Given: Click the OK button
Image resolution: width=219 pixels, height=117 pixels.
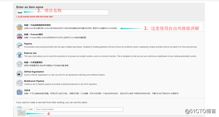Looking at the screenshot, I should [22, 113].
